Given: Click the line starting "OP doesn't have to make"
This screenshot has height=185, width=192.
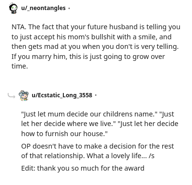Looking at the screenshot, I should (97, 146).
